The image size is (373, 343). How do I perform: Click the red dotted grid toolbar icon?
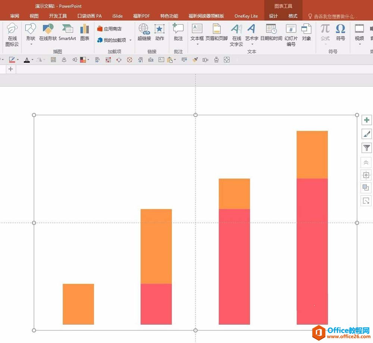[x=108, y=60]
